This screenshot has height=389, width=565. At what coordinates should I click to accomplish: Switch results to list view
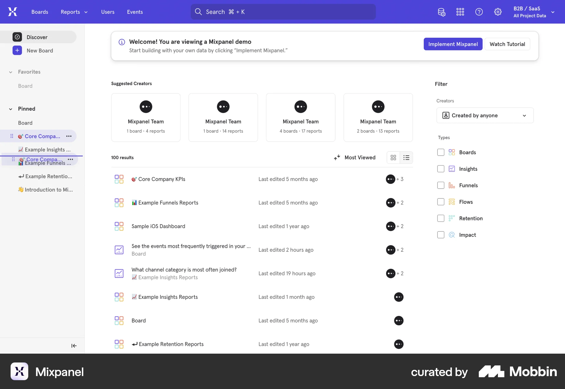406,157
